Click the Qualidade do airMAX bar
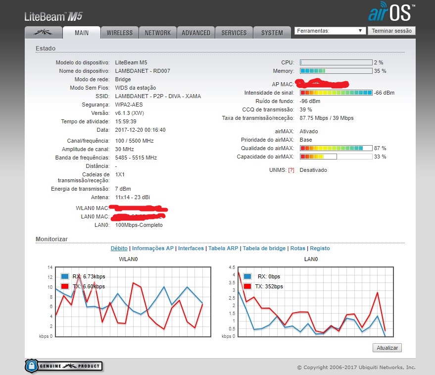The height and width of the screenshot is (375, 435). click(336, 148)
